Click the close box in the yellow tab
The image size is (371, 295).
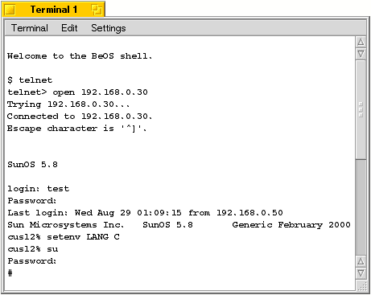point(10,10)
